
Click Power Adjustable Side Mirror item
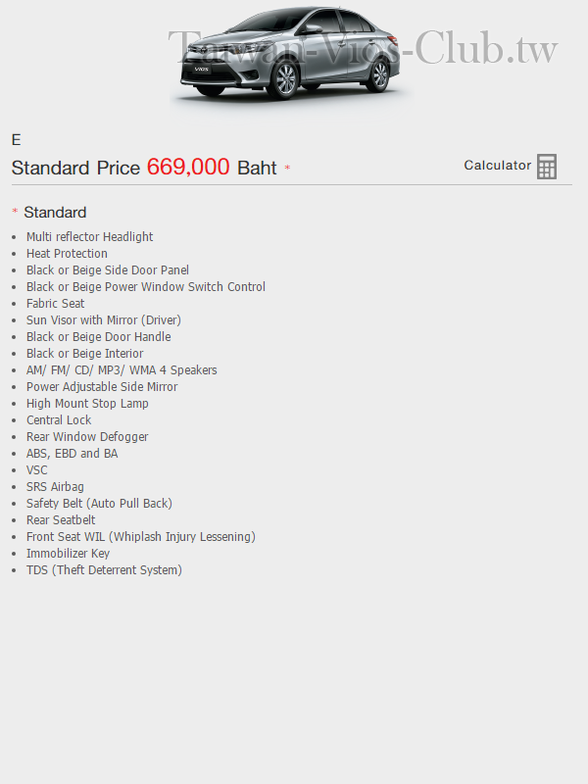coord(102,386)
